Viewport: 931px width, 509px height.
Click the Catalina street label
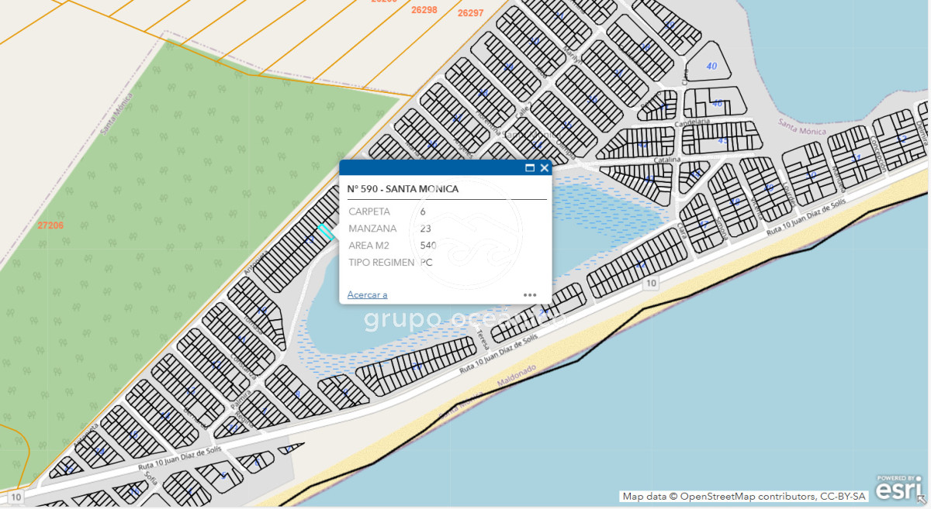[x=666, y=160]
